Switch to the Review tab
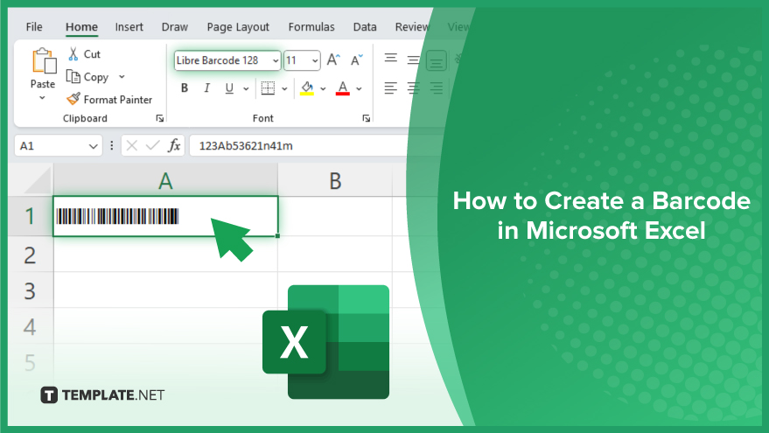 [x=412, y=27]
